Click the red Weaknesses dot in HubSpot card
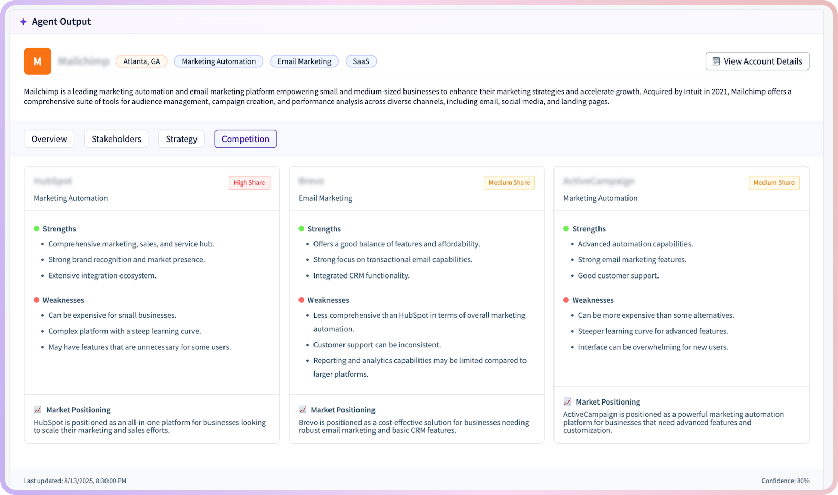Viewport: 838px width, 495px height. (37, 300)
